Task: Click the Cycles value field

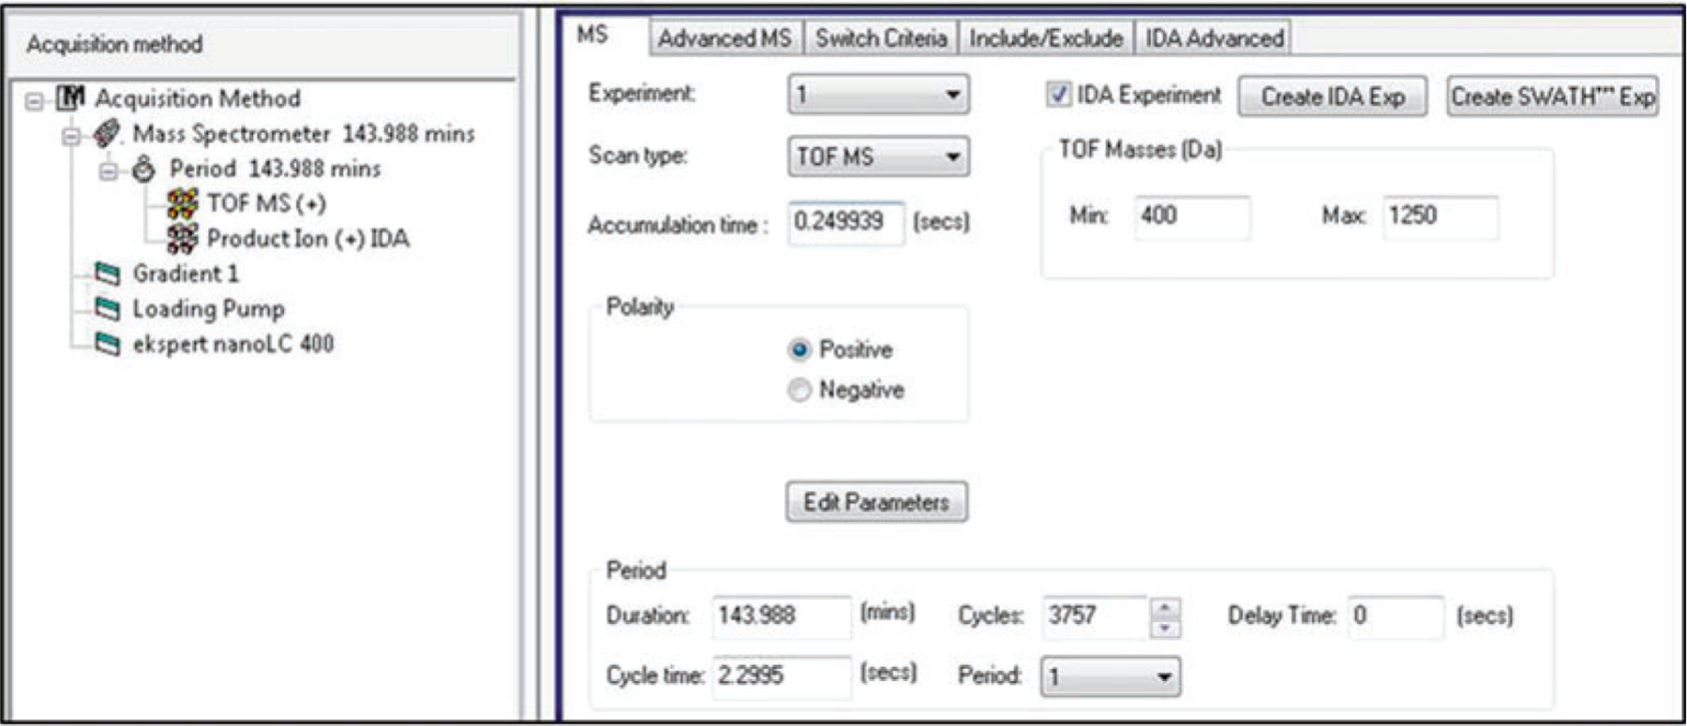Action: tap(1096, 616)
